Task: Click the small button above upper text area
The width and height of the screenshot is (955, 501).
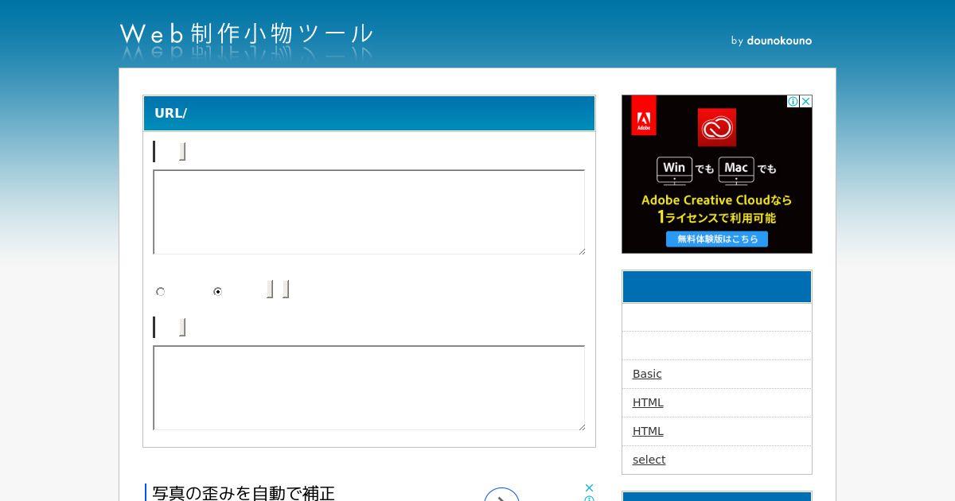Action: click(182, 151)
